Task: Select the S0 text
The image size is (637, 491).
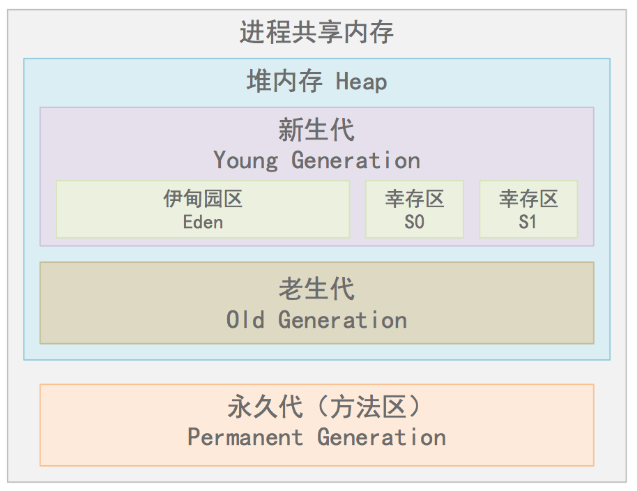Action: point(415,222)
